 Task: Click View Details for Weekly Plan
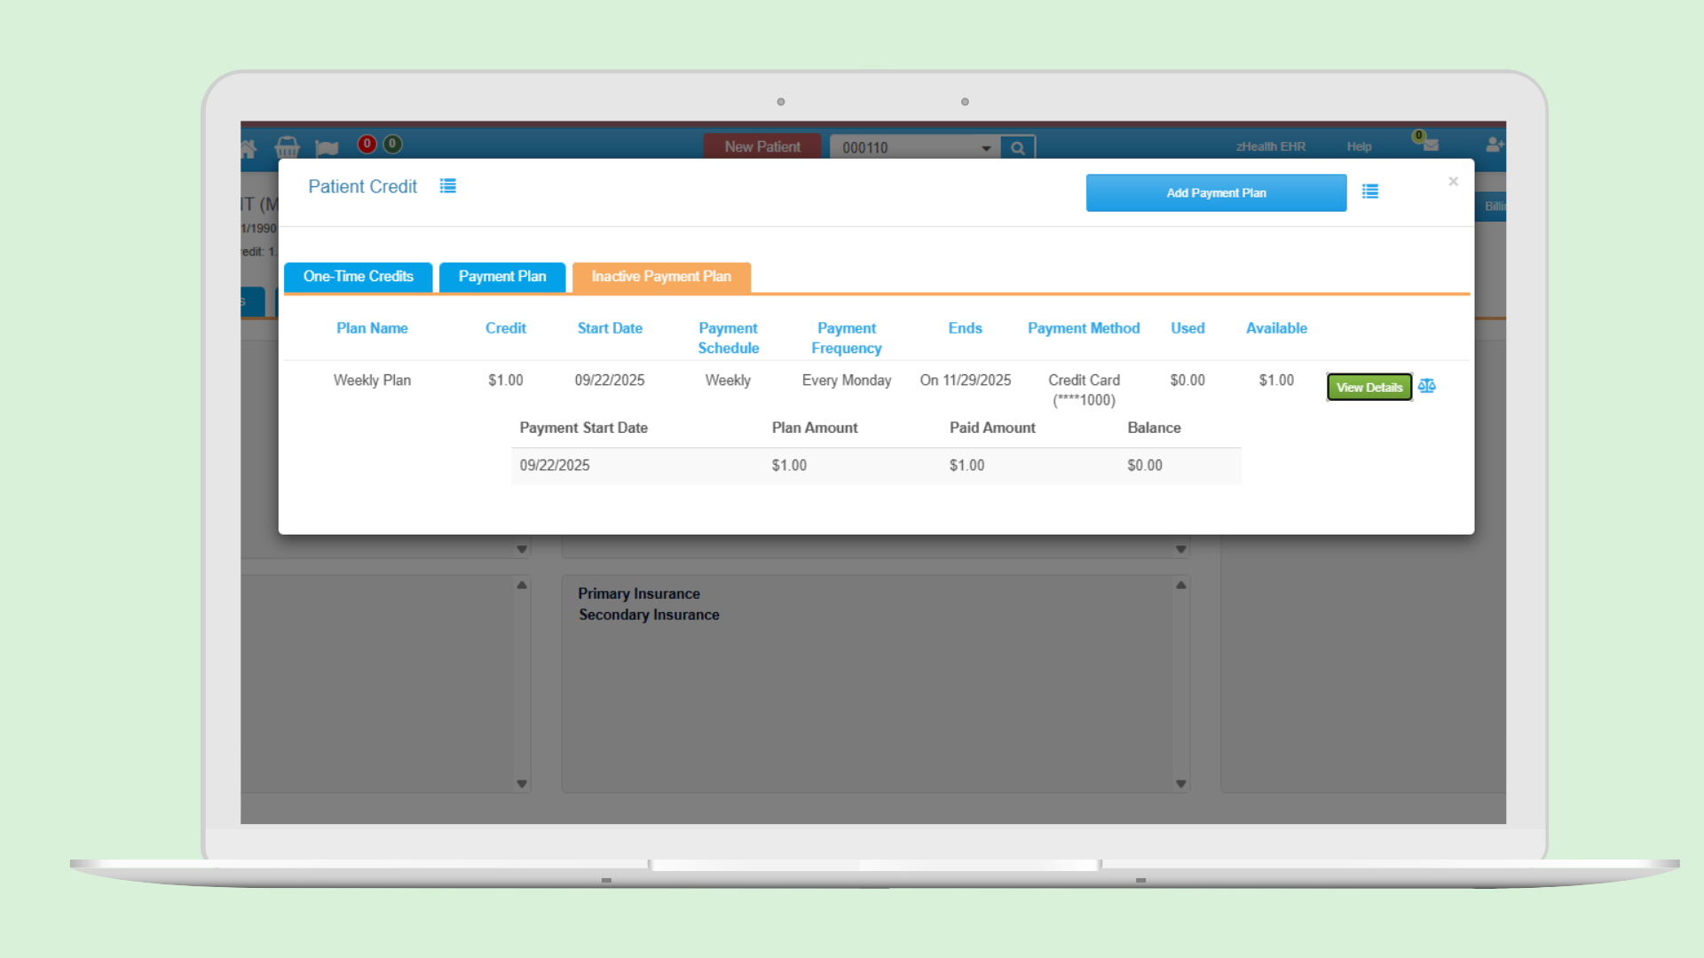coord(1369,387)
